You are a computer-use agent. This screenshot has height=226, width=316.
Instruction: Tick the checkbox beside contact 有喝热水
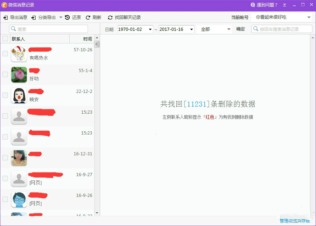pos(5,53)
